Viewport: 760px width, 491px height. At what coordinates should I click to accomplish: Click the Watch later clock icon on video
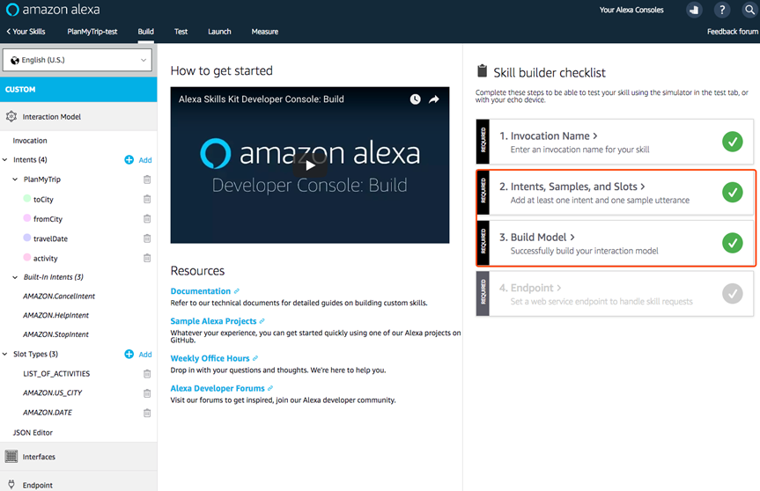point(416,99)
